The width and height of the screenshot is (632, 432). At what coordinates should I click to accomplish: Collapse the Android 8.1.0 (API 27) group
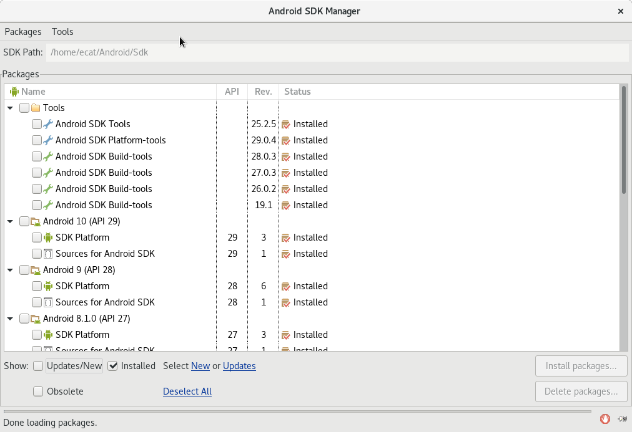[x=11, y=319]
